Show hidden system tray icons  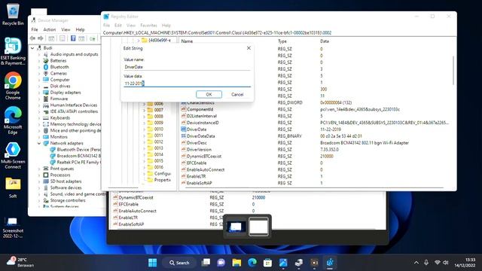point(416,263)
